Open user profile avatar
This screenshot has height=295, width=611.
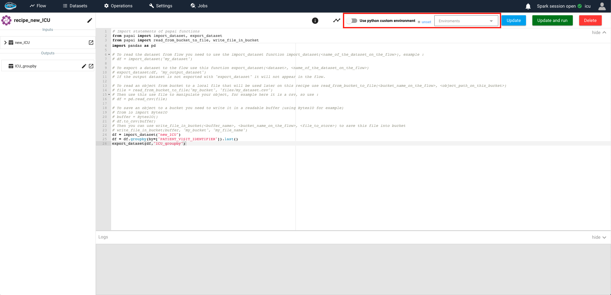tap(602, 6)
